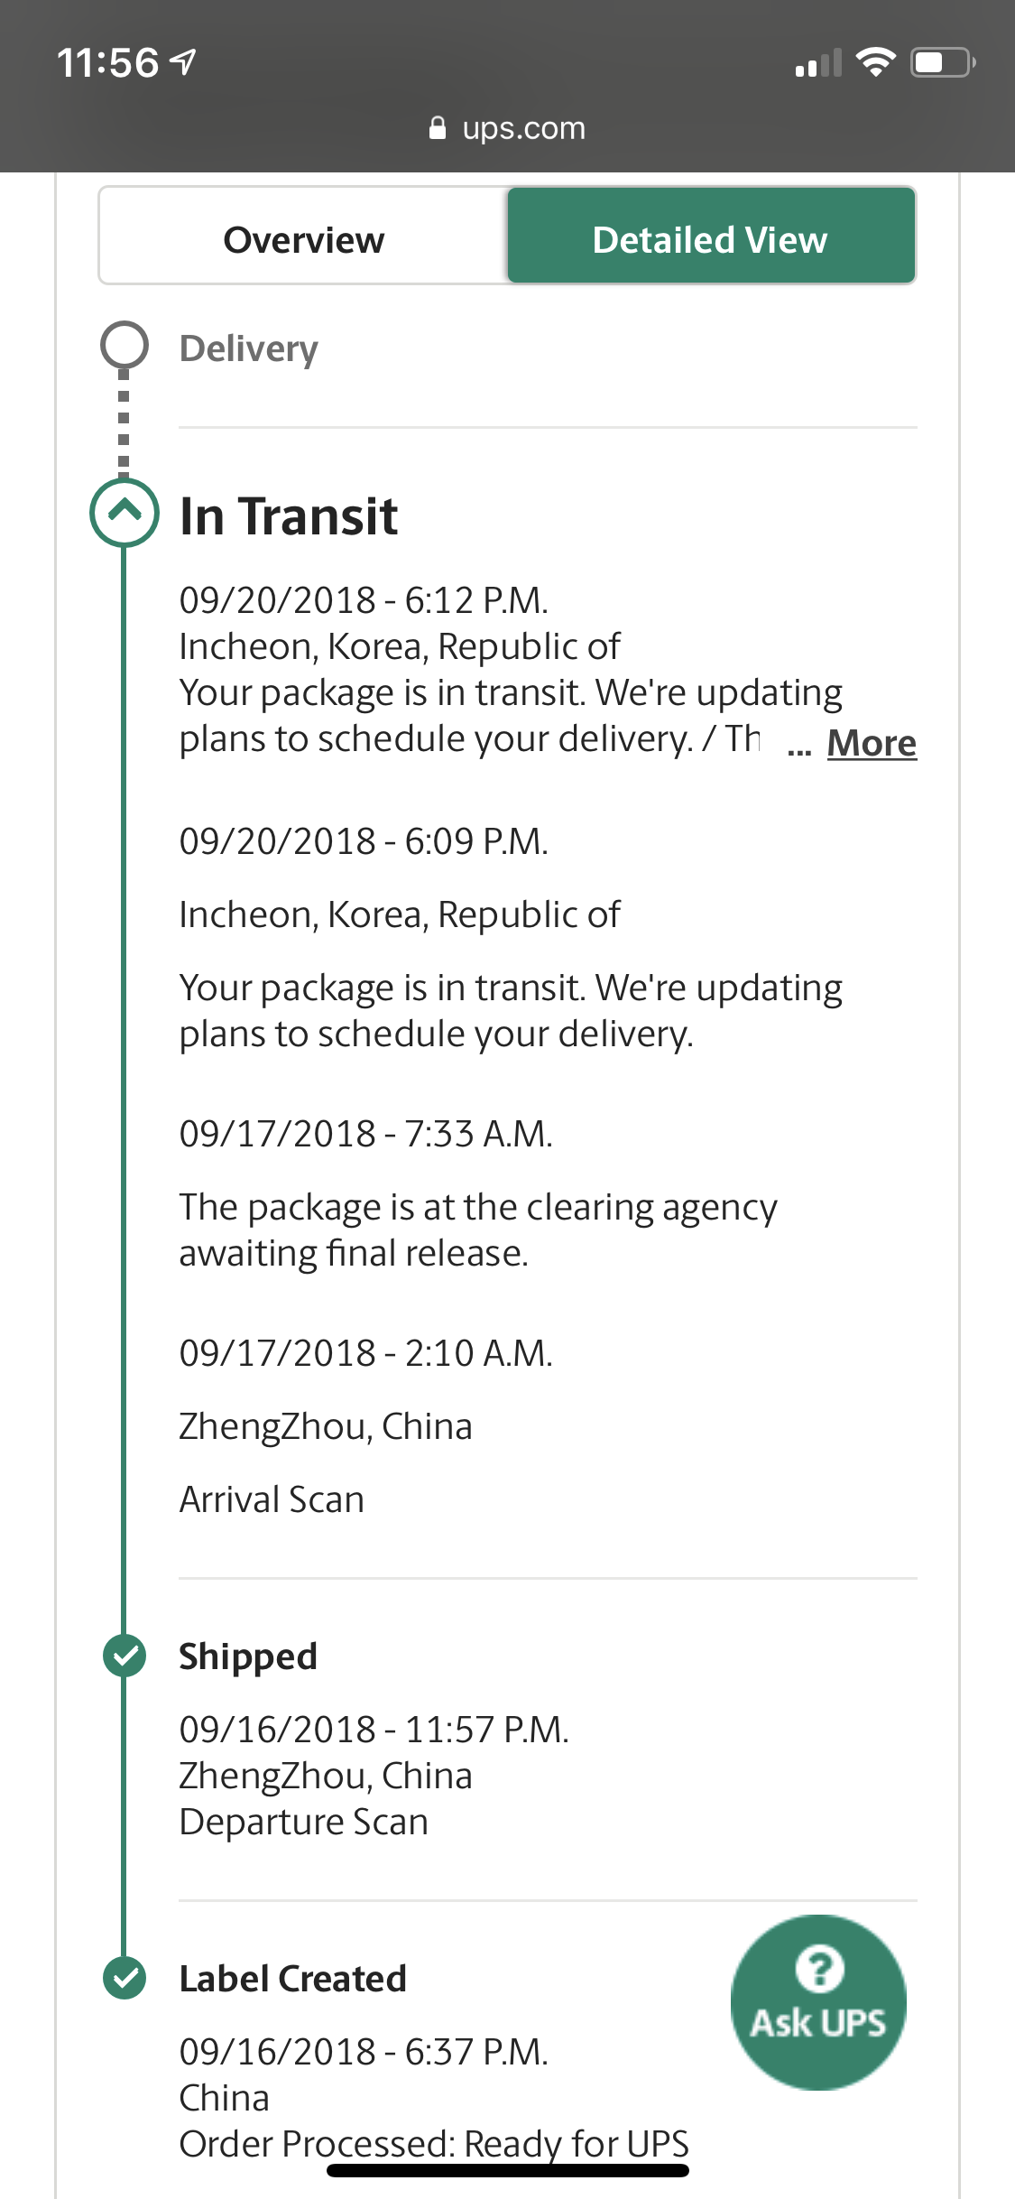
Task: Tap the In Transit heading
Action: click(289, 516)
